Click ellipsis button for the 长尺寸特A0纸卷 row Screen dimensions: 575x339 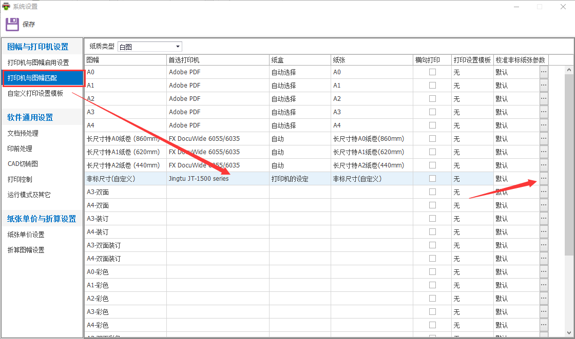(544, 139)
